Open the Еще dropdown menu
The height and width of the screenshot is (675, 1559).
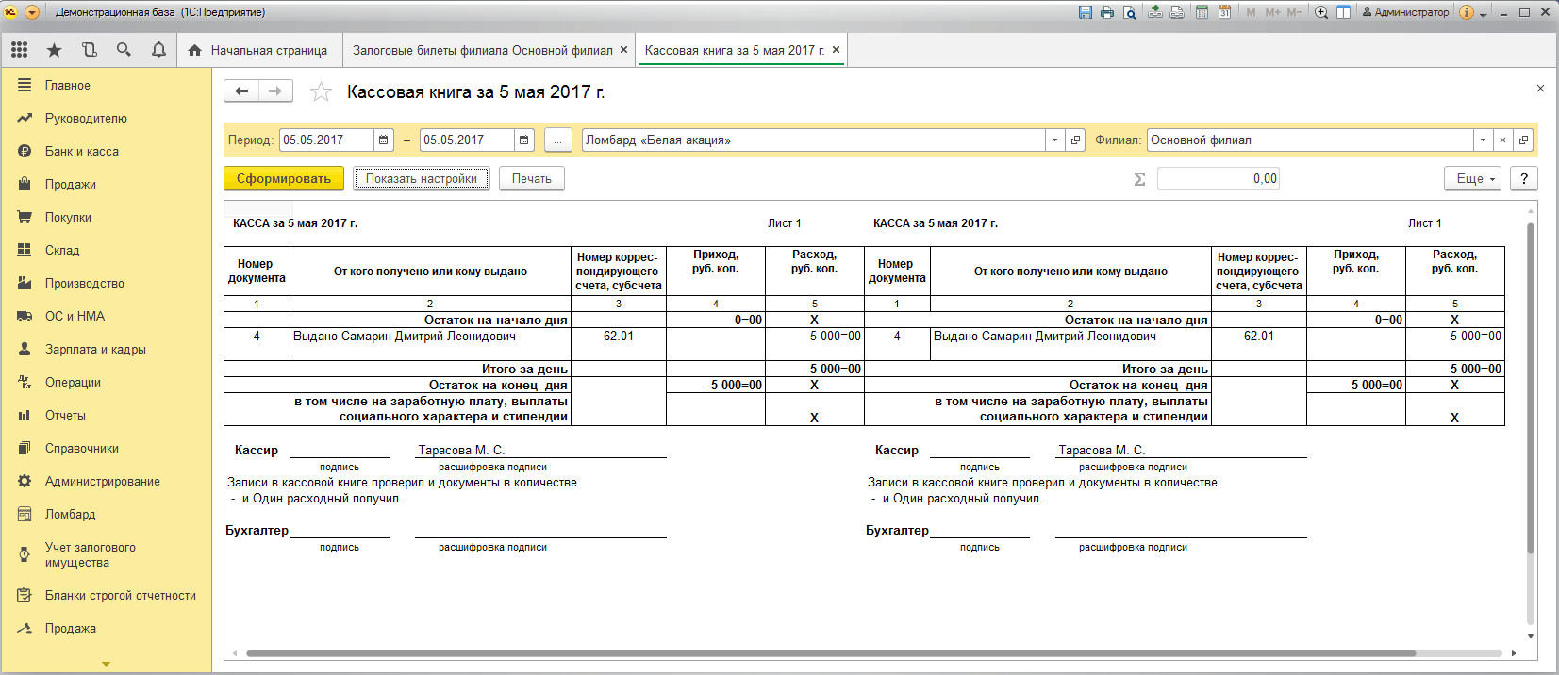(x=1472, y=178)
